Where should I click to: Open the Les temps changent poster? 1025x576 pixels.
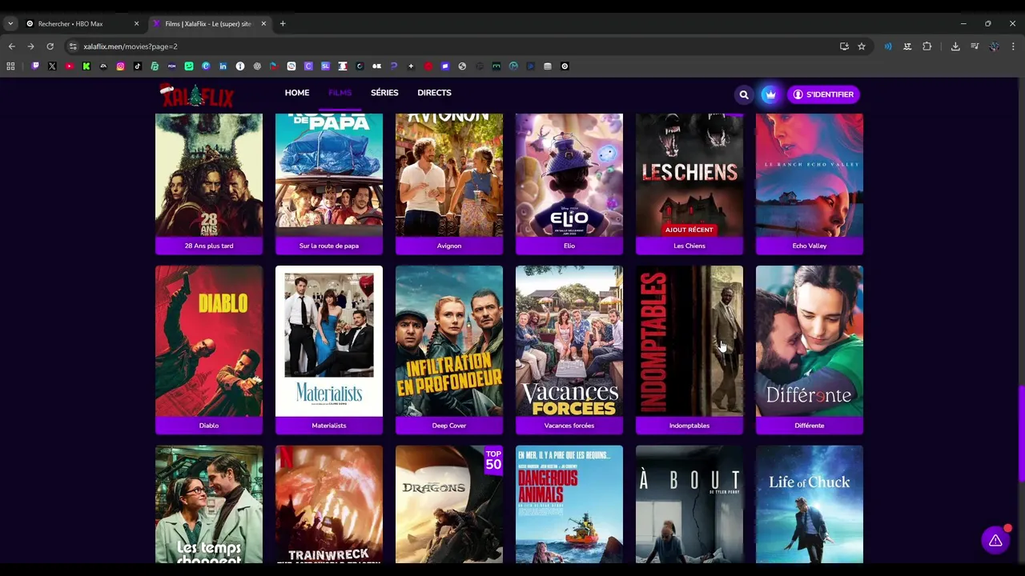point(209,505)
